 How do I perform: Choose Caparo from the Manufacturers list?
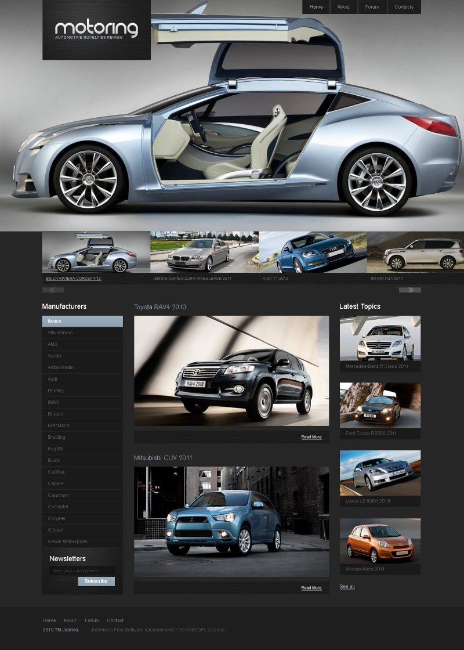point(82,484)
